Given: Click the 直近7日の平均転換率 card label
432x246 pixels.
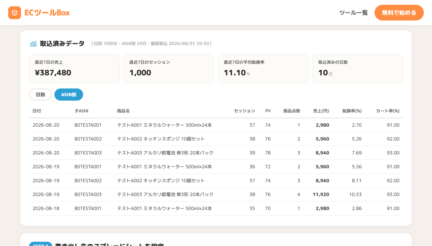Looking at the screenshot, I should [x=244, y=62].
